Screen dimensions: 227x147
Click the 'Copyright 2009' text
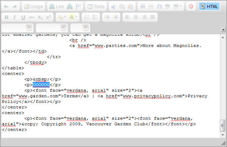tap(61, 124)
